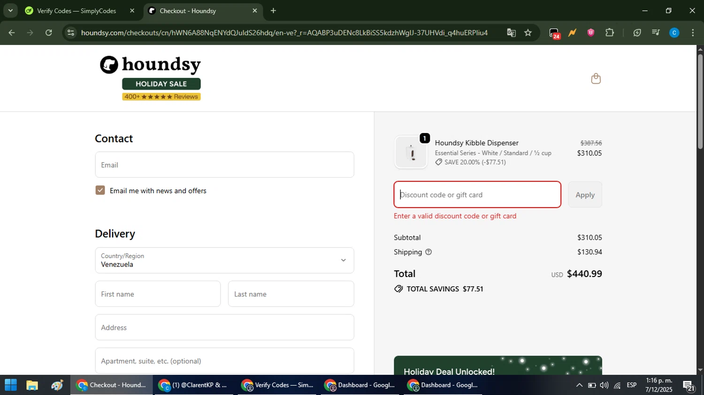View site information icon in address bar
This screenshot has width=704, height=395.
(70, 33)
